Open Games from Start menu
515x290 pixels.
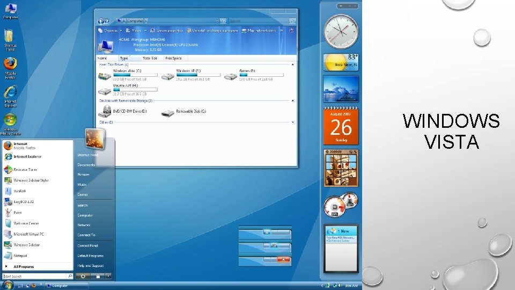[x=83, y=194]
